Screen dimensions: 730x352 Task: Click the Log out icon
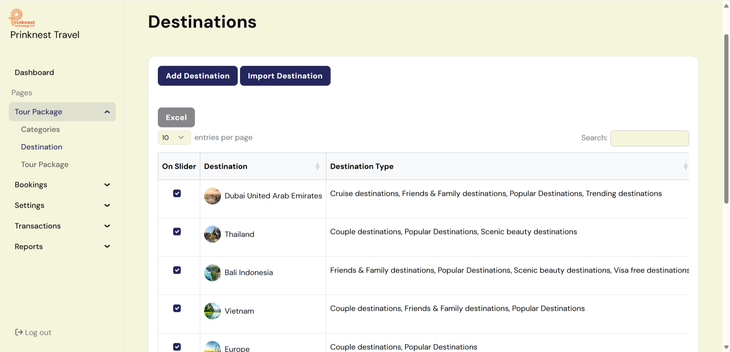coord(19,332)
